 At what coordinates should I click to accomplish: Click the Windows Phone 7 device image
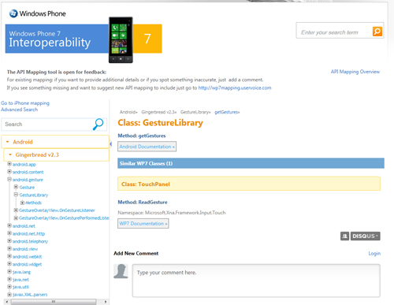click(121, 40)
